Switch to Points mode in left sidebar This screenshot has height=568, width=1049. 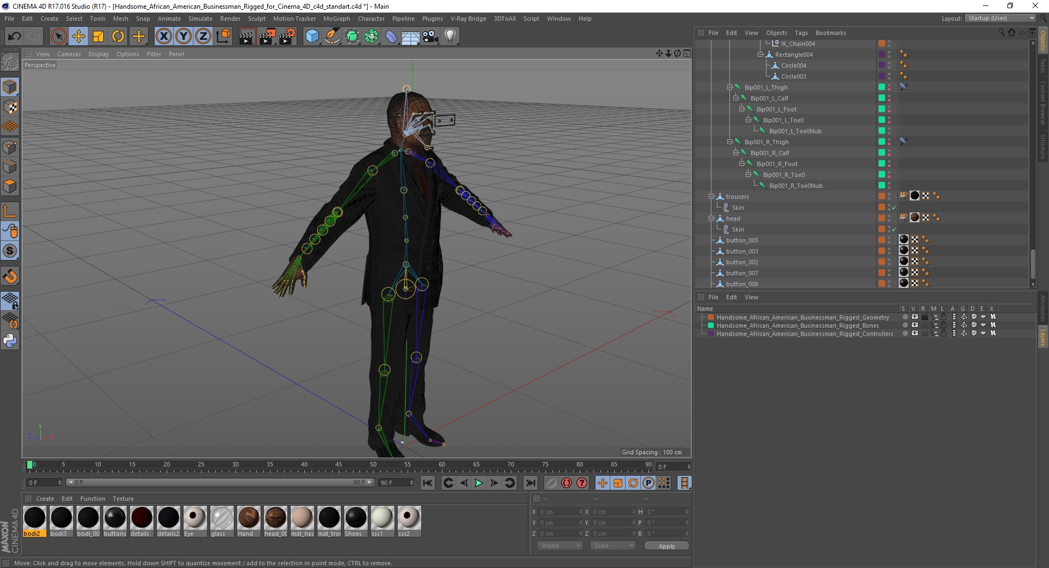10,147
